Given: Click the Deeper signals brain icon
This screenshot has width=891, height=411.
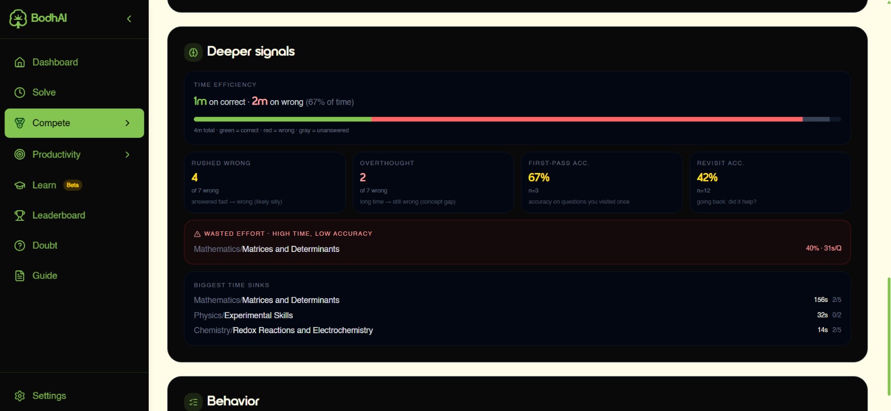Looking at the screenshot, I should coord(193,52).
